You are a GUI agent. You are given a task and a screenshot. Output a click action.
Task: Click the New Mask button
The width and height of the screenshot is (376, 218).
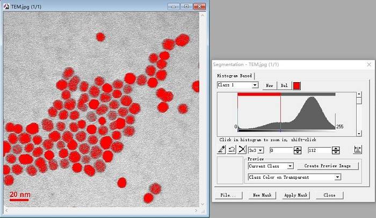262,195
